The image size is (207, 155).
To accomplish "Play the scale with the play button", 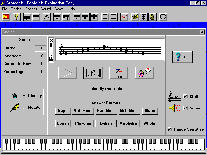I will tap(68, 73).
